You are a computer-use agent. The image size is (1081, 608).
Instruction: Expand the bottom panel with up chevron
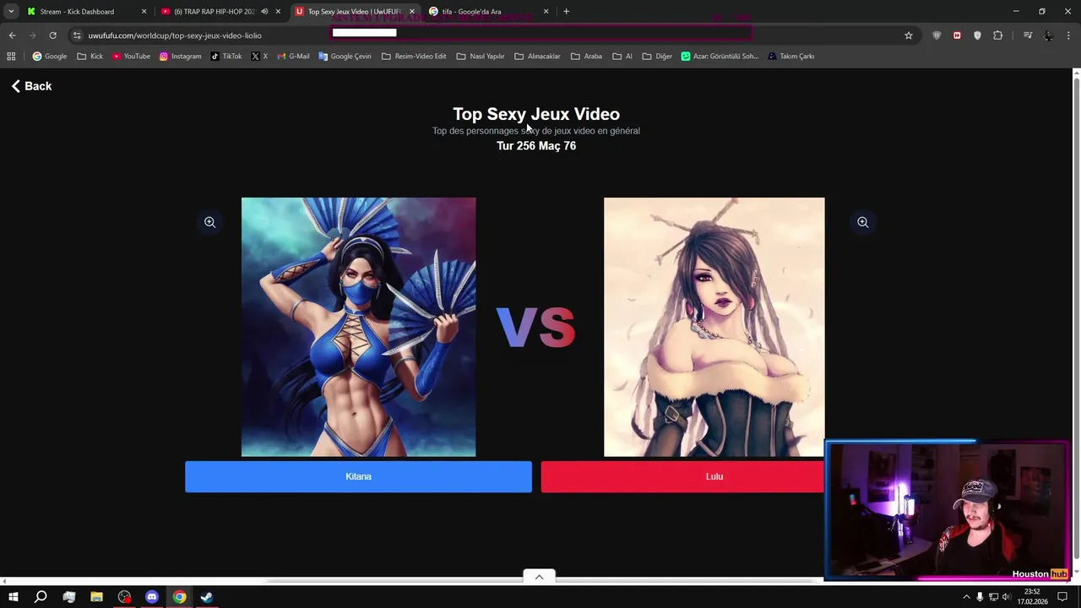[539, 577]
